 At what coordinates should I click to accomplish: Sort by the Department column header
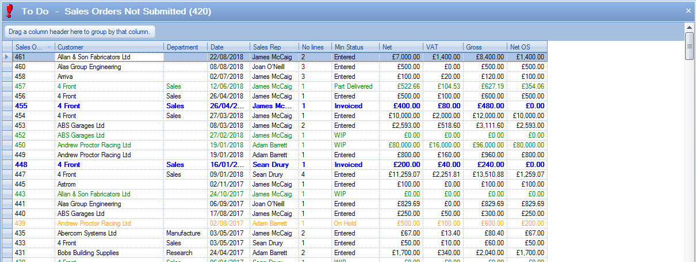point(185,47)
